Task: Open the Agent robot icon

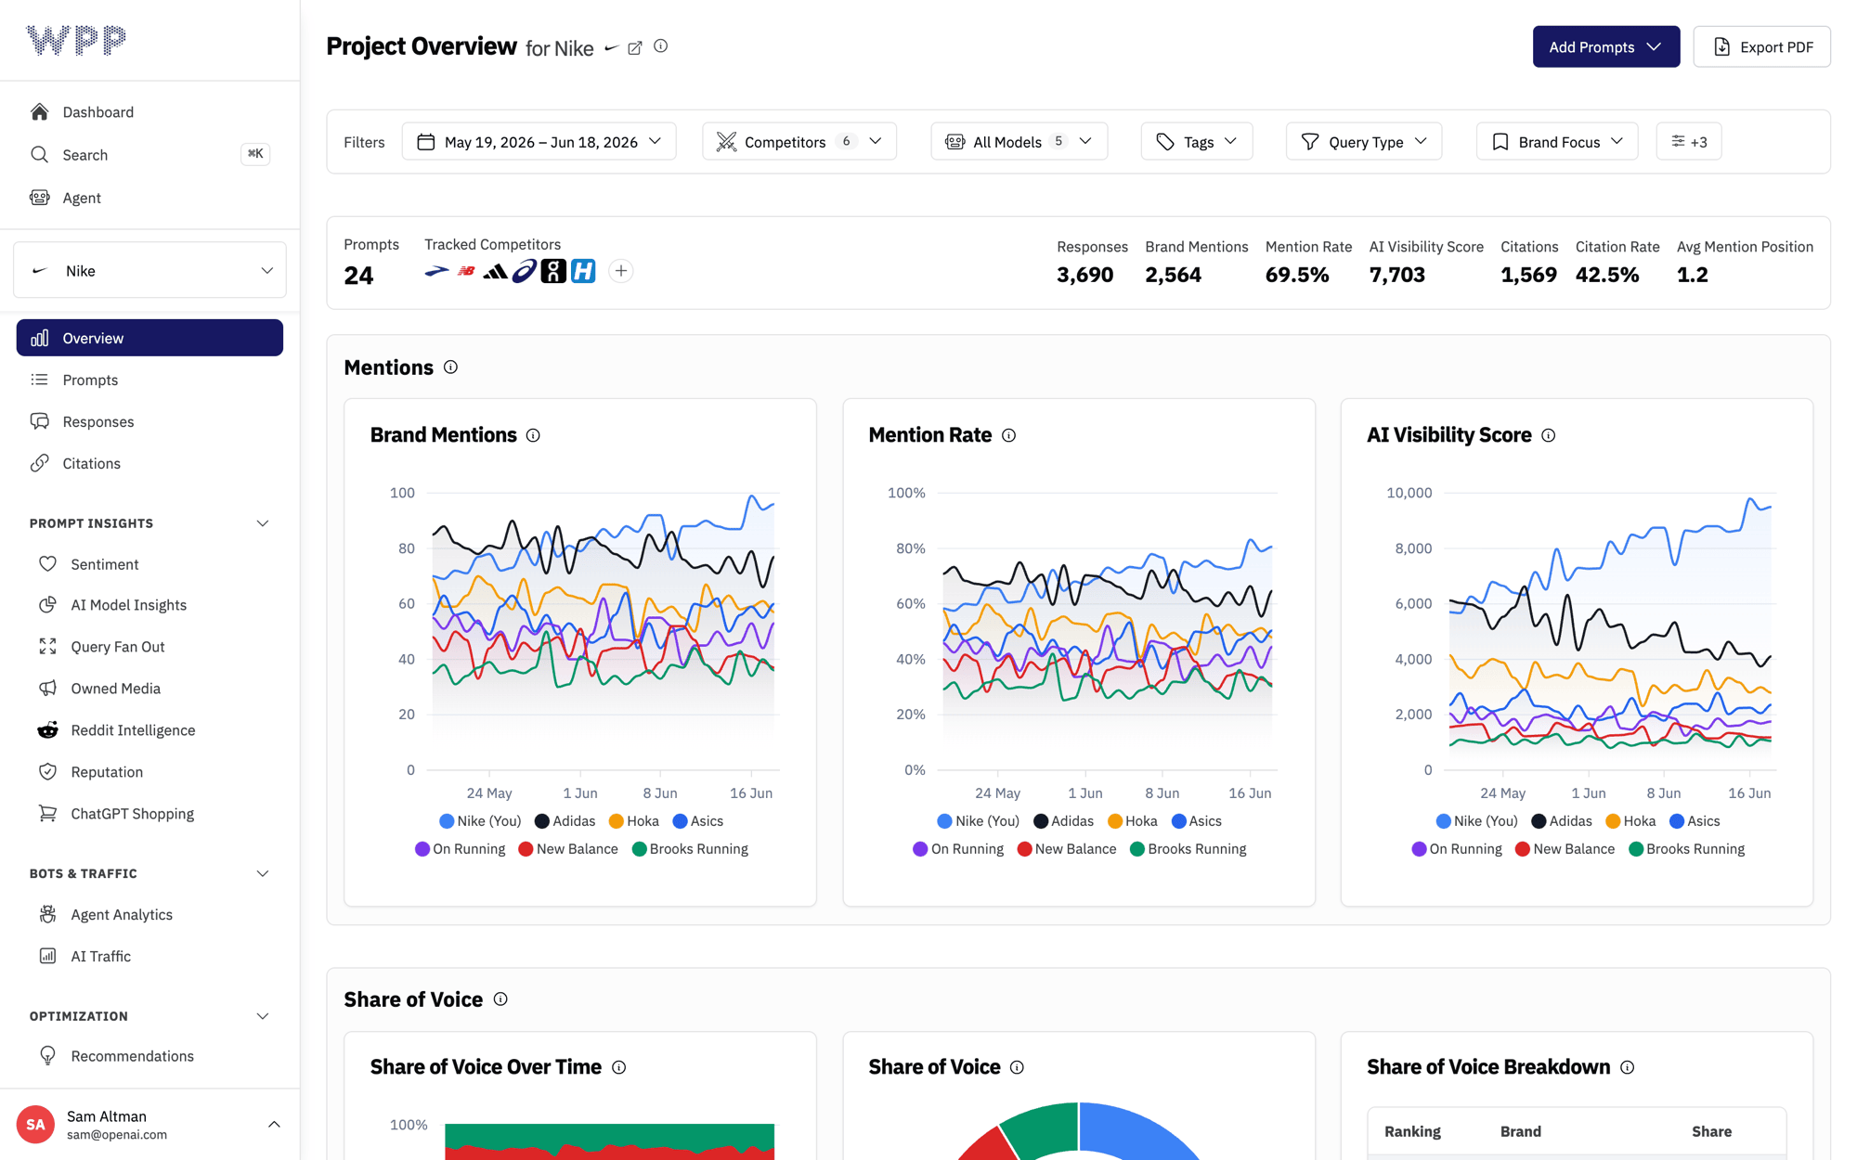Action: (39, 197)
